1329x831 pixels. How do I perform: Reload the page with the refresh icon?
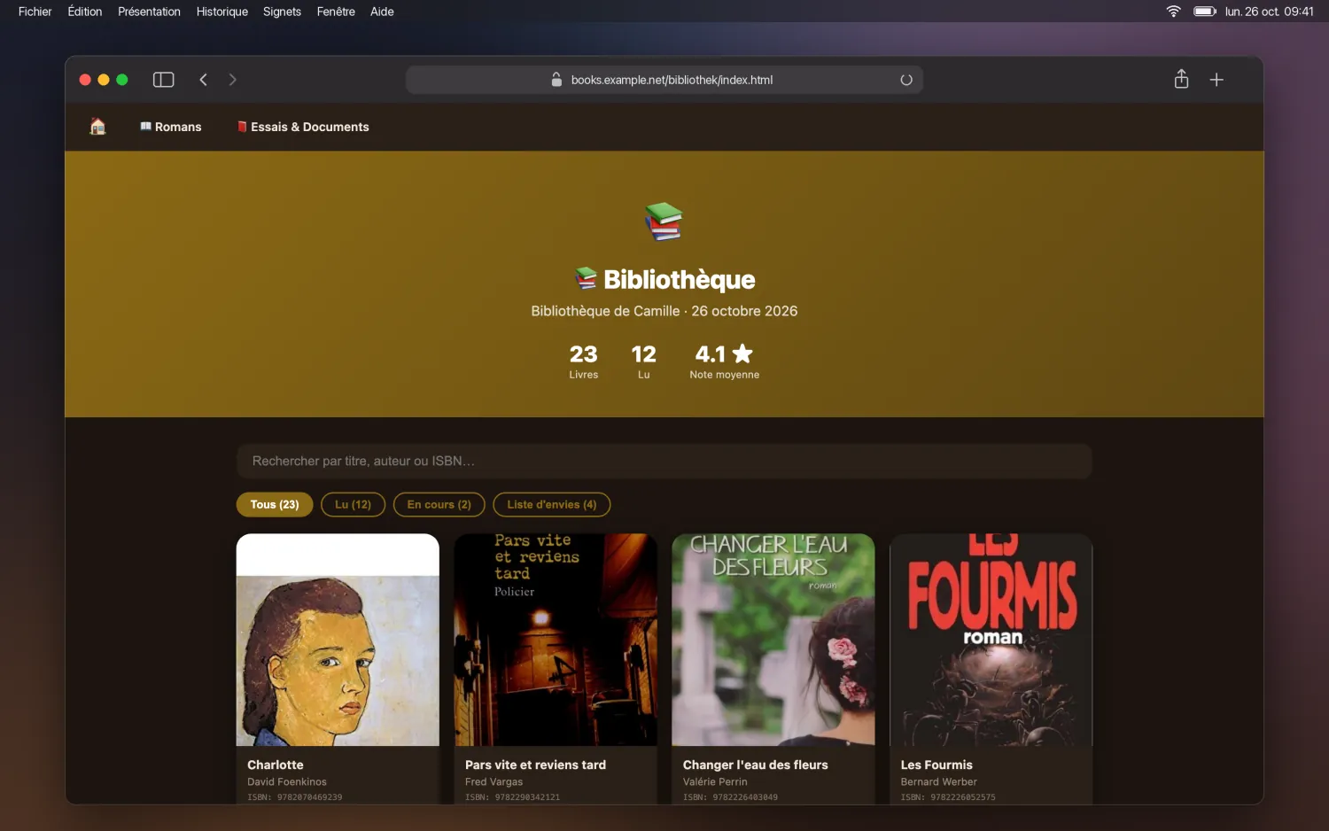[906, 80]
